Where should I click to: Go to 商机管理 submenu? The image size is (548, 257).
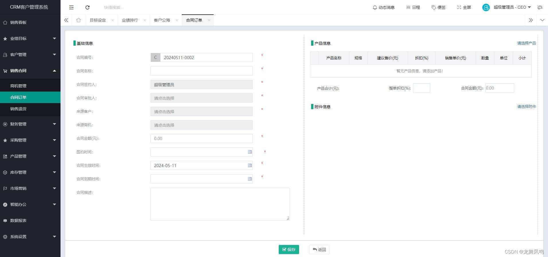click(x=30, y=86)
